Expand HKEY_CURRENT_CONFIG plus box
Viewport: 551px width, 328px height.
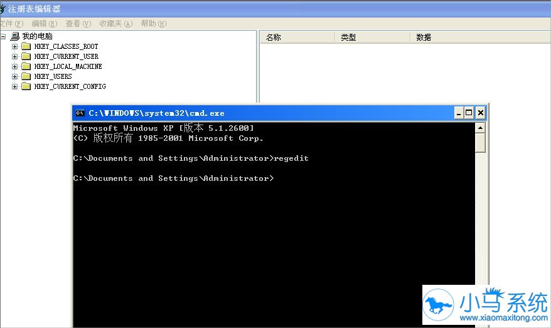click(x=14, y=86)
